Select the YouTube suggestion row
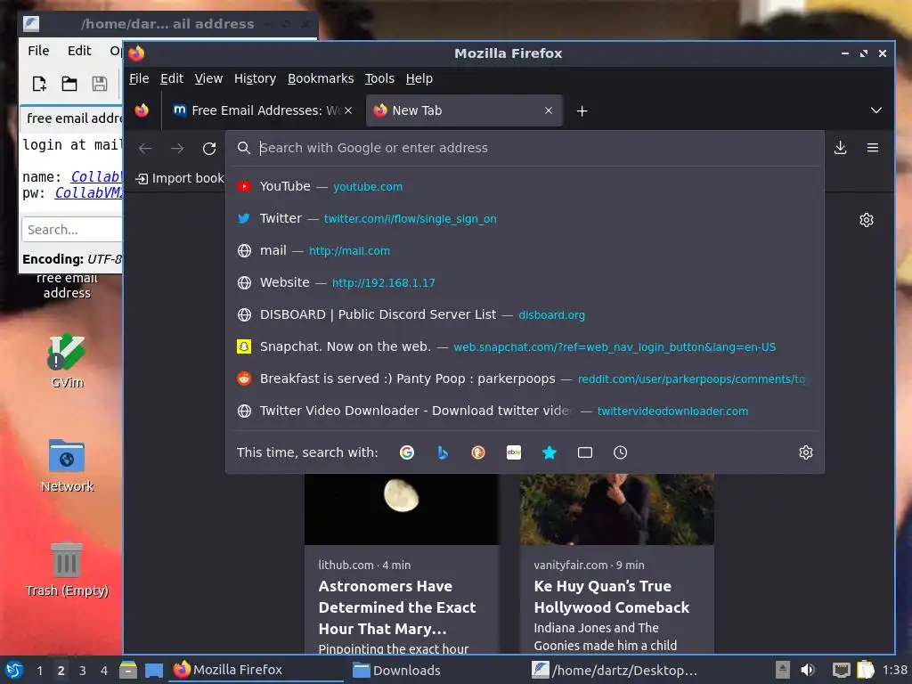912x684 pixels. 525,187
